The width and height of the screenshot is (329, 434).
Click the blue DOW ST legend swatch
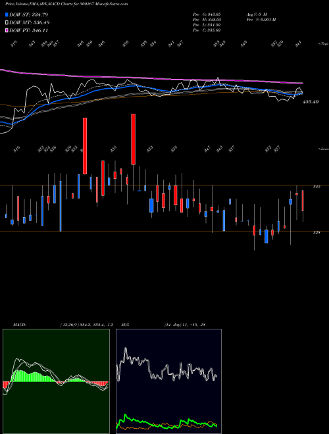(7, 14)
